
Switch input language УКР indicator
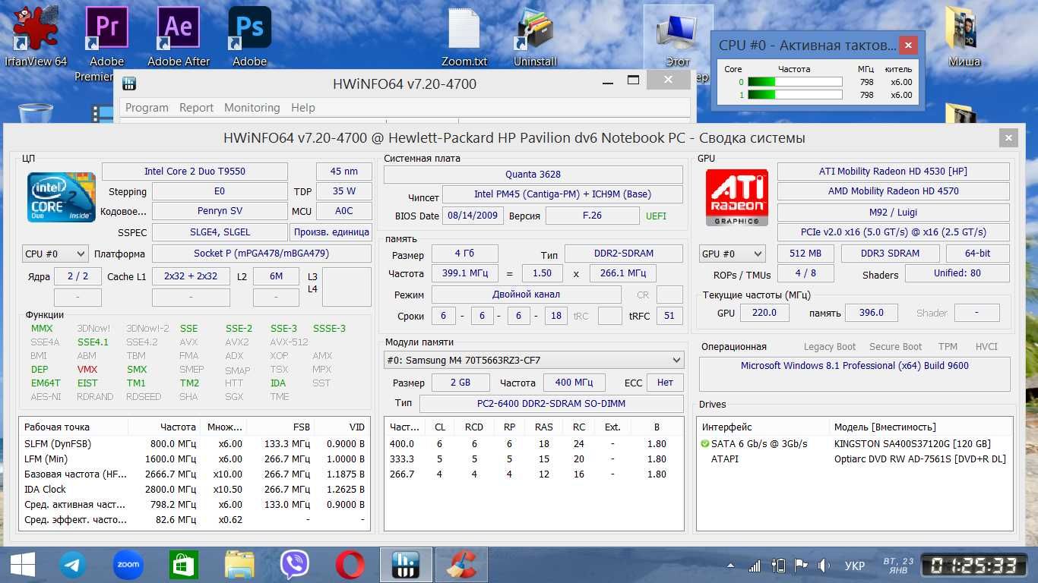(x=855, y=566)
